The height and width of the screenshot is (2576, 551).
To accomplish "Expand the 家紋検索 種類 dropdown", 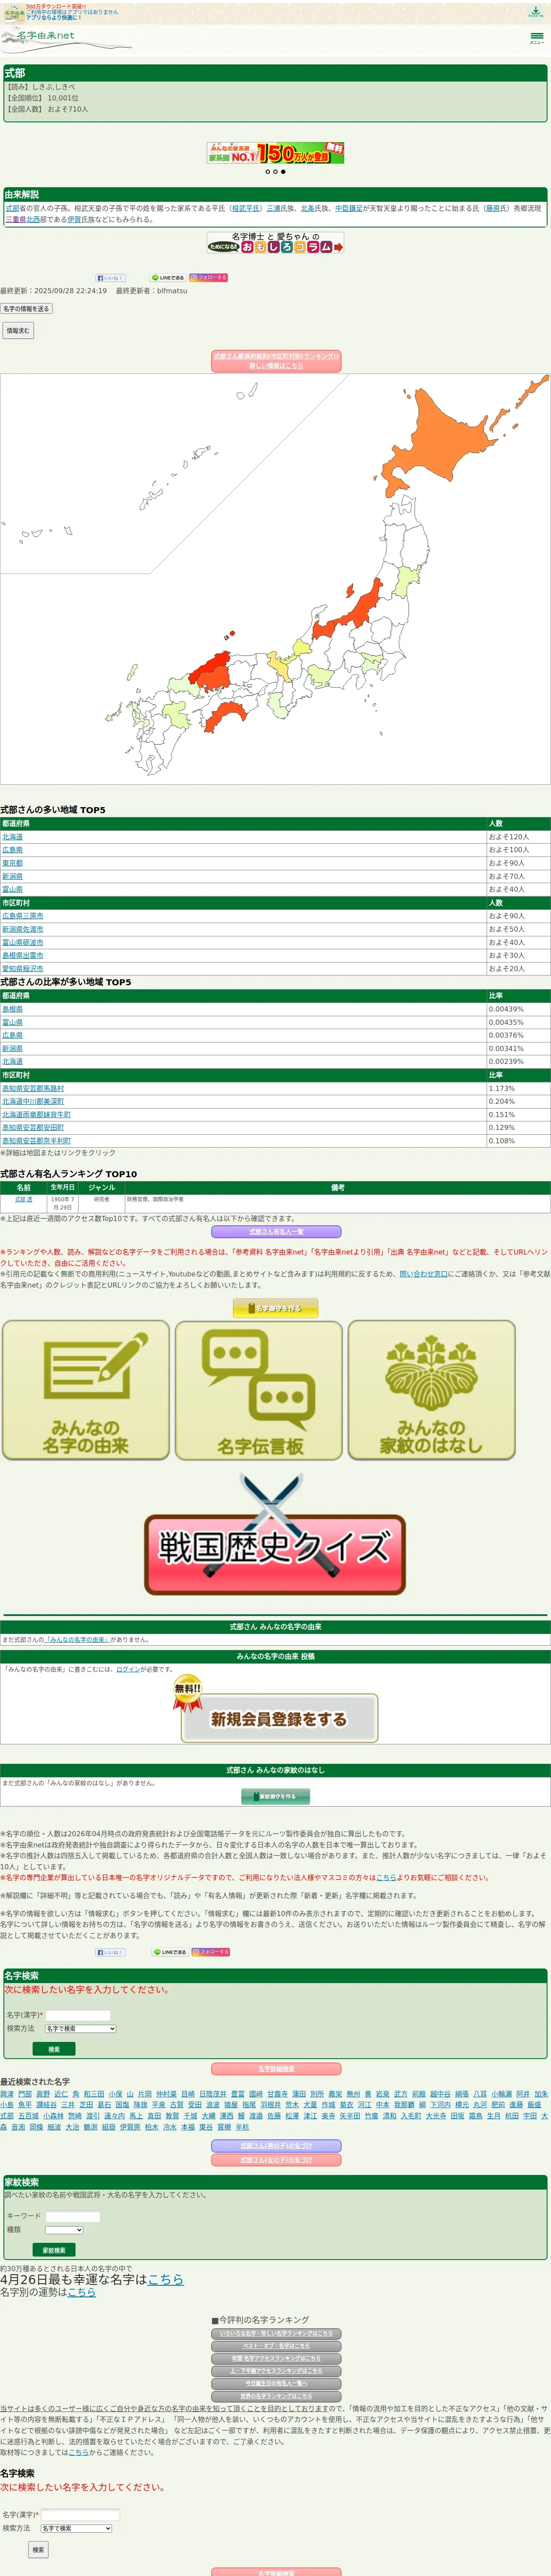I will click(x=64, y=2230).
